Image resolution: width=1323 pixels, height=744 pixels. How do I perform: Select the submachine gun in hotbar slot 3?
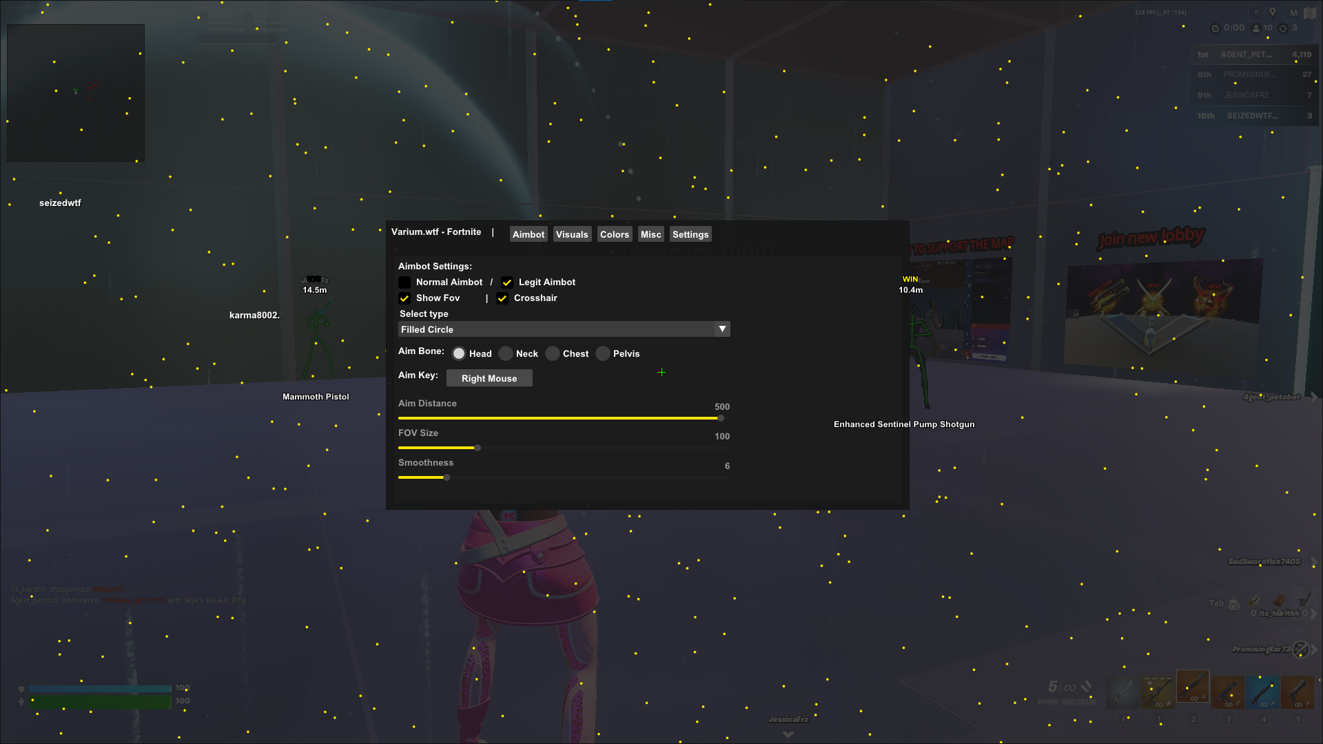(1228, 692)
